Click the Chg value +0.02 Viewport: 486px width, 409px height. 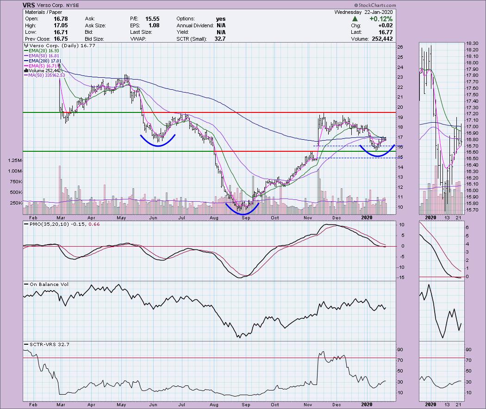pyautogui.click(x=385, y=25)
